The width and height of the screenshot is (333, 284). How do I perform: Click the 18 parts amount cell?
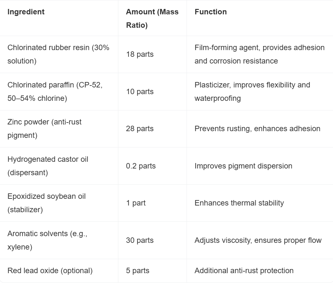(x=140, y=54)
